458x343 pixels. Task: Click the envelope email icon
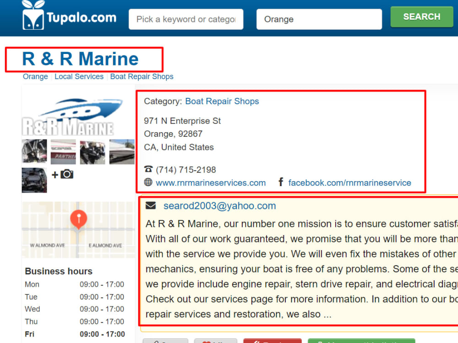pyautogui.click(x=151, y=206)
